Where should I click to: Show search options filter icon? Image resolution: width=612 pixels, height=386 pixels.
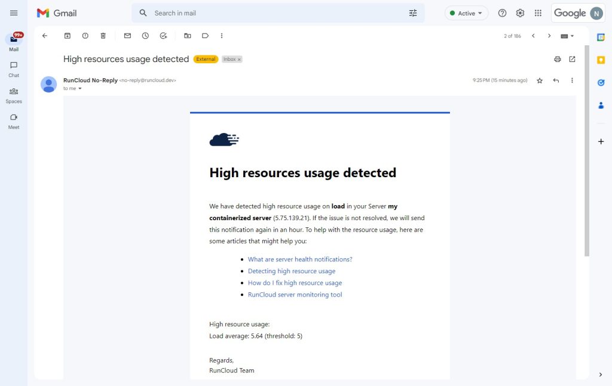(x=413, y=13)
